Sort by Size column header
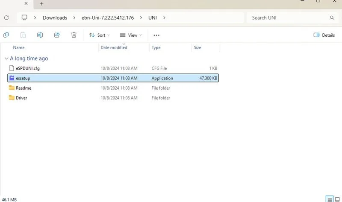 198,47
